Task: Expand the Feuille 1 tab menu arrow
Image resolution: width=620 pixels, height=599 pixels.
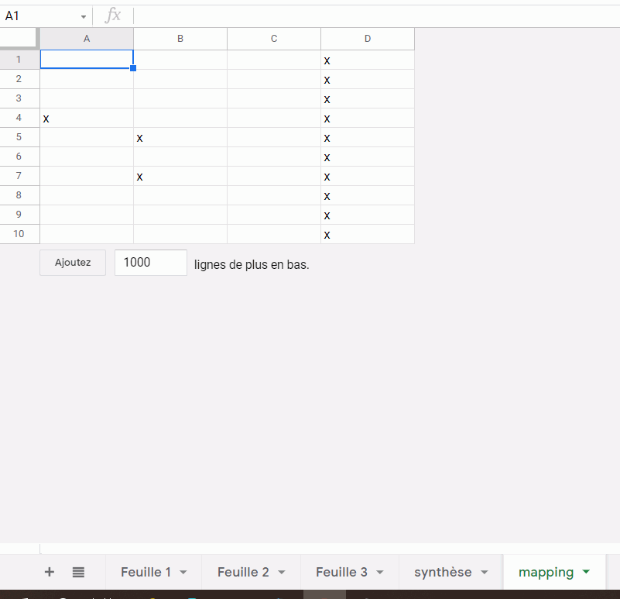Action: point(183,573)
